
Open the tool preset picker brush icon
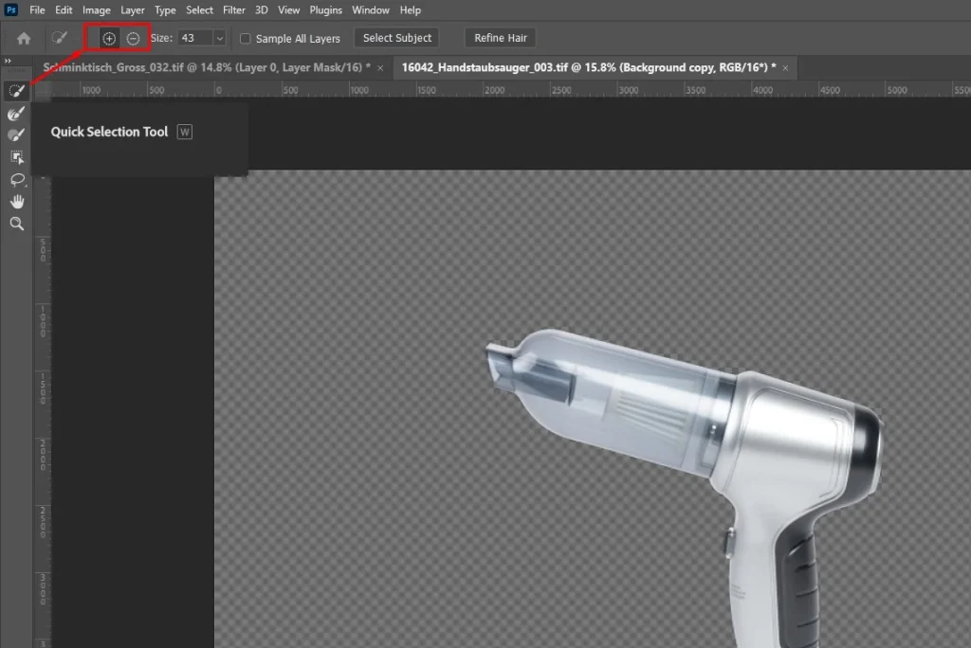60,39
